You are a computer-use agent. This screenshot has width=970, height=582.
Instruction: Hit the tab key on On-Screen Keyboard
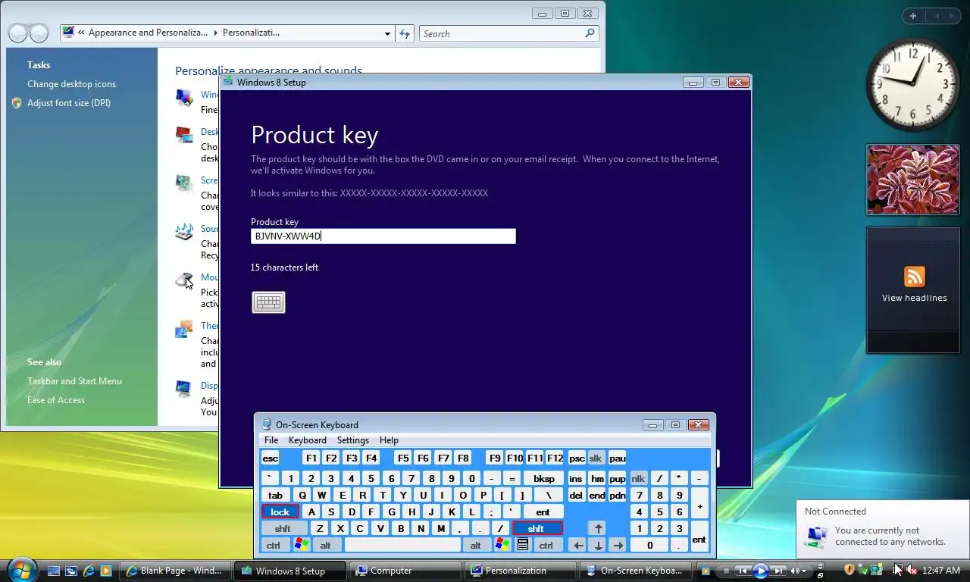tap(276, 495)
